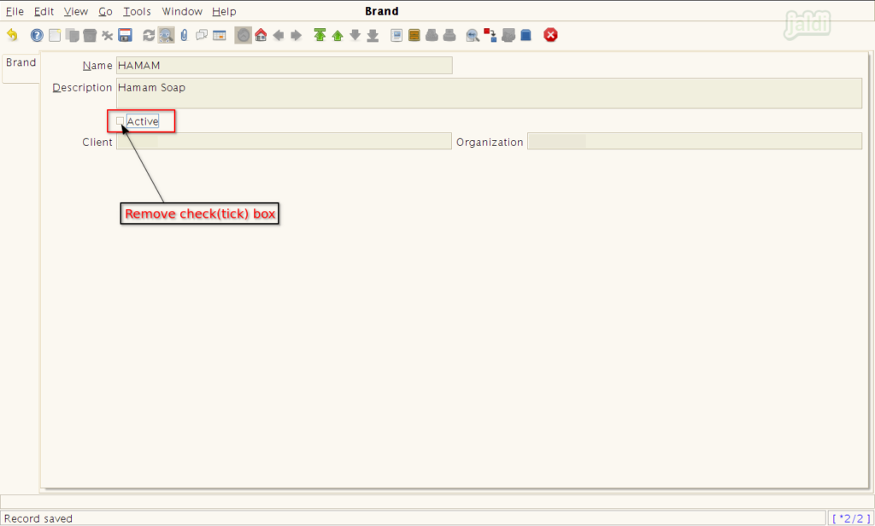Open the Window menu
Screen dimensions: 875x526
pos(182,11)
